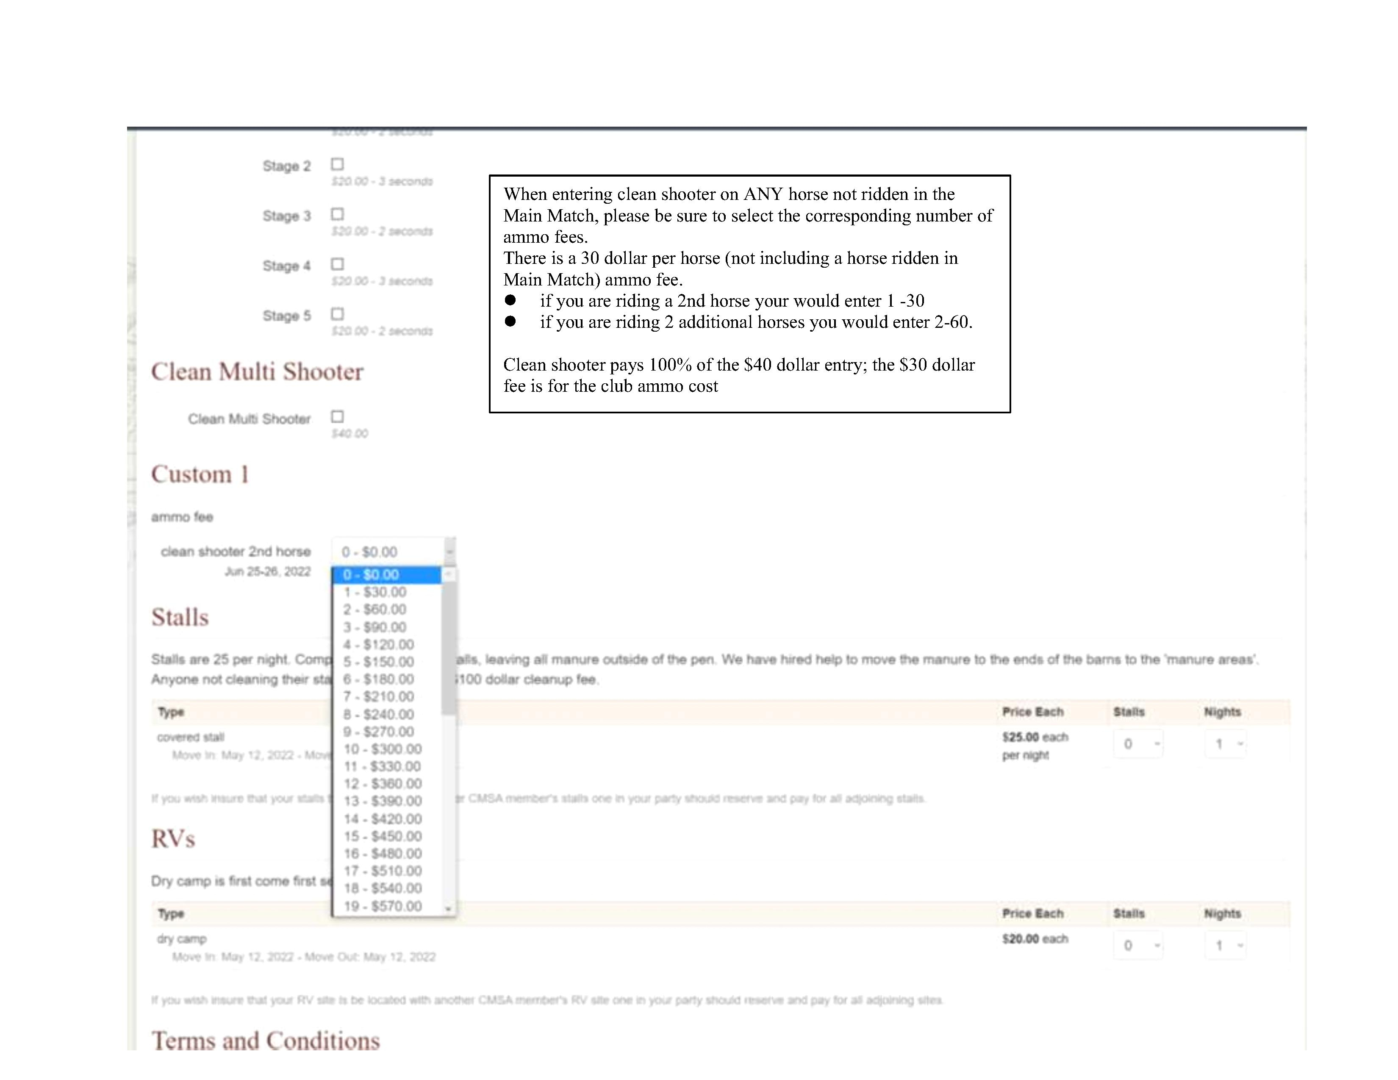1398x1080 pixels.
Task: Check the Stage 3 checkbox
Action: pos(337,214)
